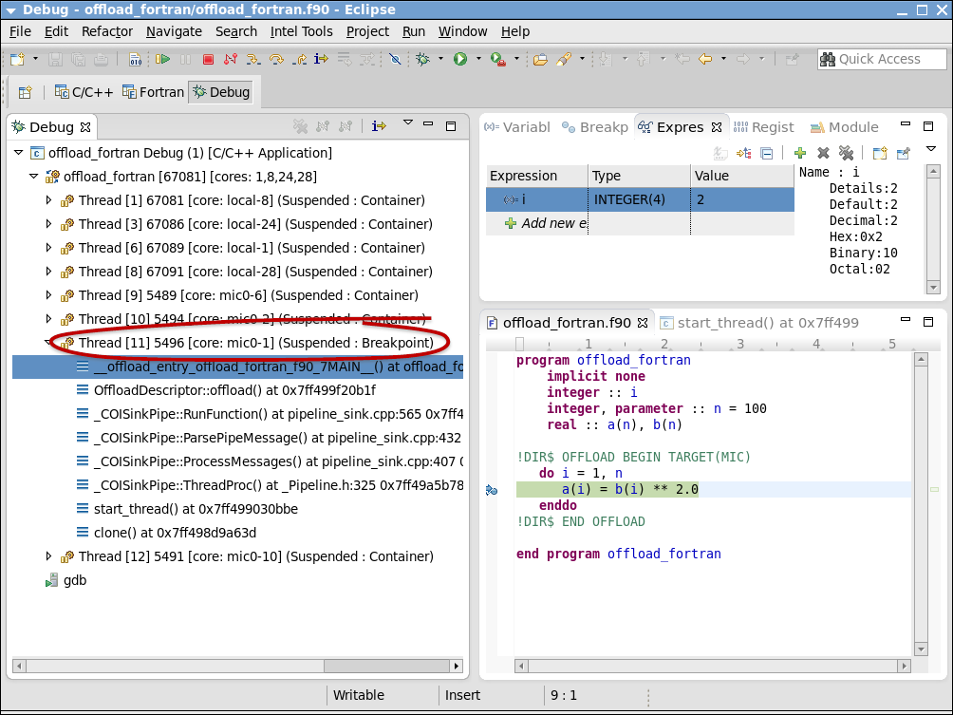Expand Thread [3] 67086 node

click(49, 224)
